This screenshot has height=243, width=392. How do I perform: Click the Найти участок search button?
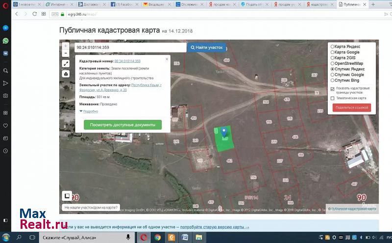pos(206,48)
